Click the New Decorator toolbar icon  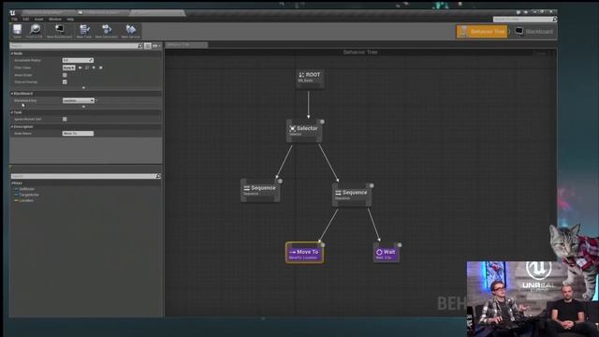tap(107, 29)
